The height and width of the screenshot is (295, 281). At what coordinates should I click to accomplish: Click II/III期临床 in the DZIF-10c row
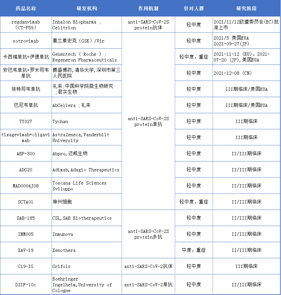point(246,284)
